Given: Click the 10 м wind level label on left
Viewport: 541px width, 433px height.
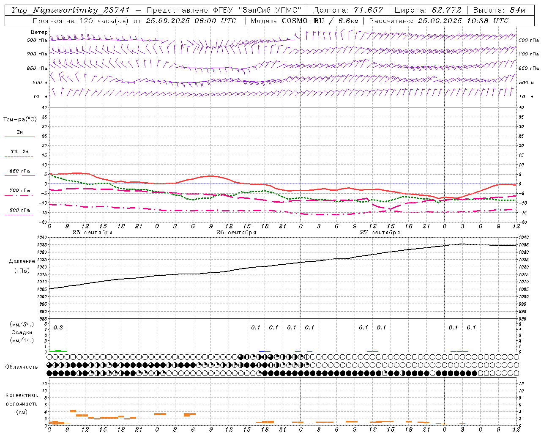Looking at the screenshot, I should 40,96.
